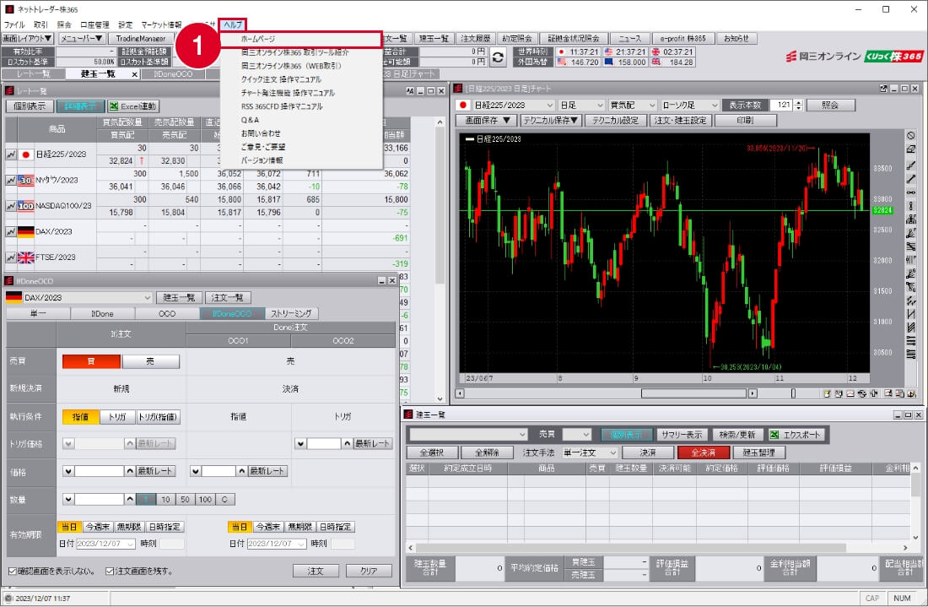Click the テクニカル設定 button in chart
Screen dimensions: 928x607
[x=616, y=121]
